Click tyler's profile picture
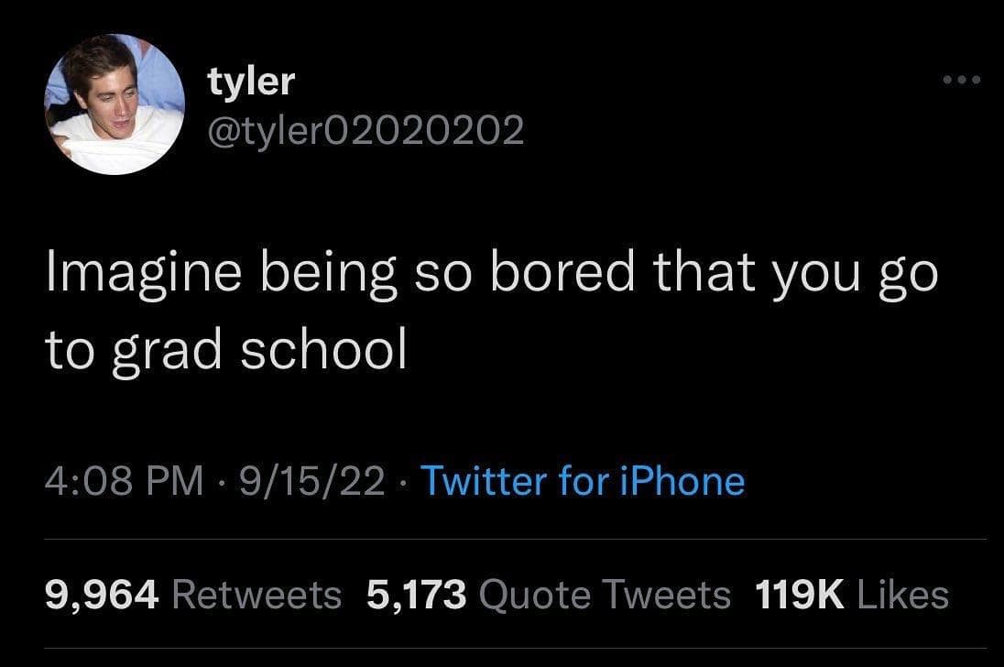 coord(115,104)
